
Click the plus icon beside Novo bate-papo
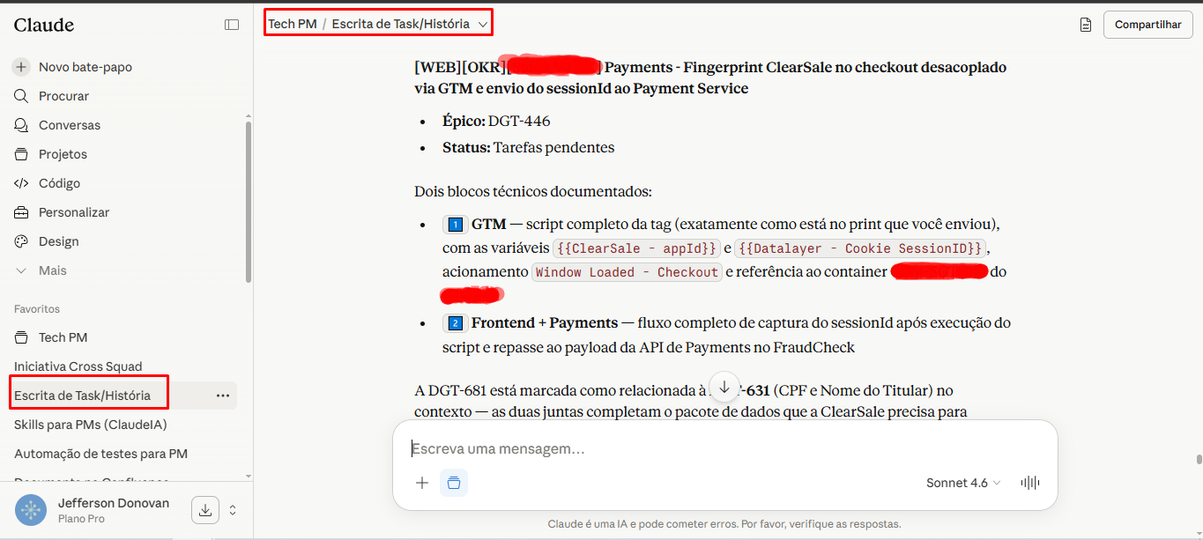click(21, 67)
